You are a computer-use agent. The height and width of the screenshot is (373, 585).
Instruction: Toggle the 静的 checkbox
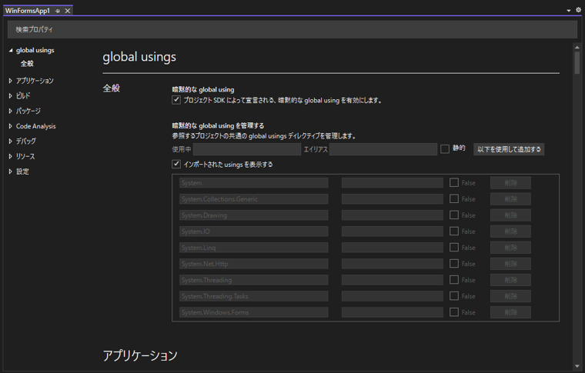(x=445, y=149)
